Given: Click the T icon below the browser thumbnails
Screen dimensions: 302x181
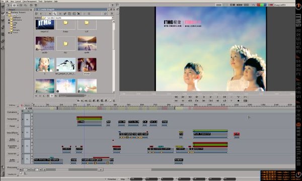Looking at the screenshot, I should coord(52,96).
